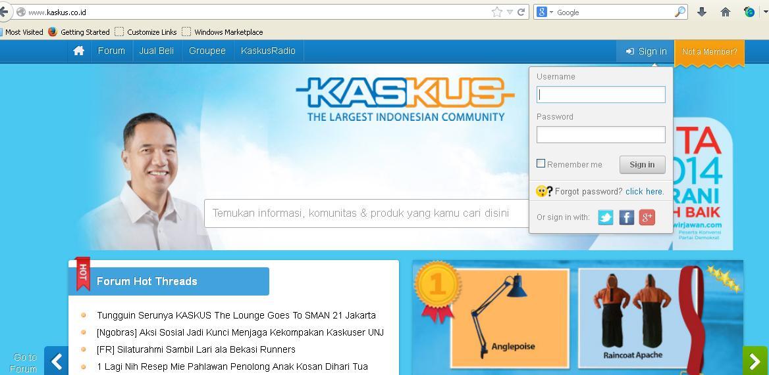Bookmark page with star icon
The height and width of the screenshot is (375, 769).
tap(497, 12)
